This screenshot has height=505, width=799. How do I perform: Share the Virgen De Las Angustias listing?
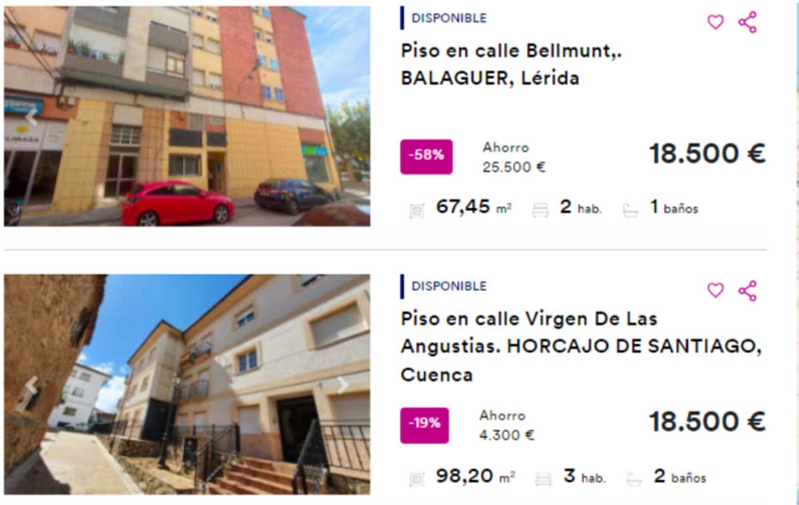point(748,290)
